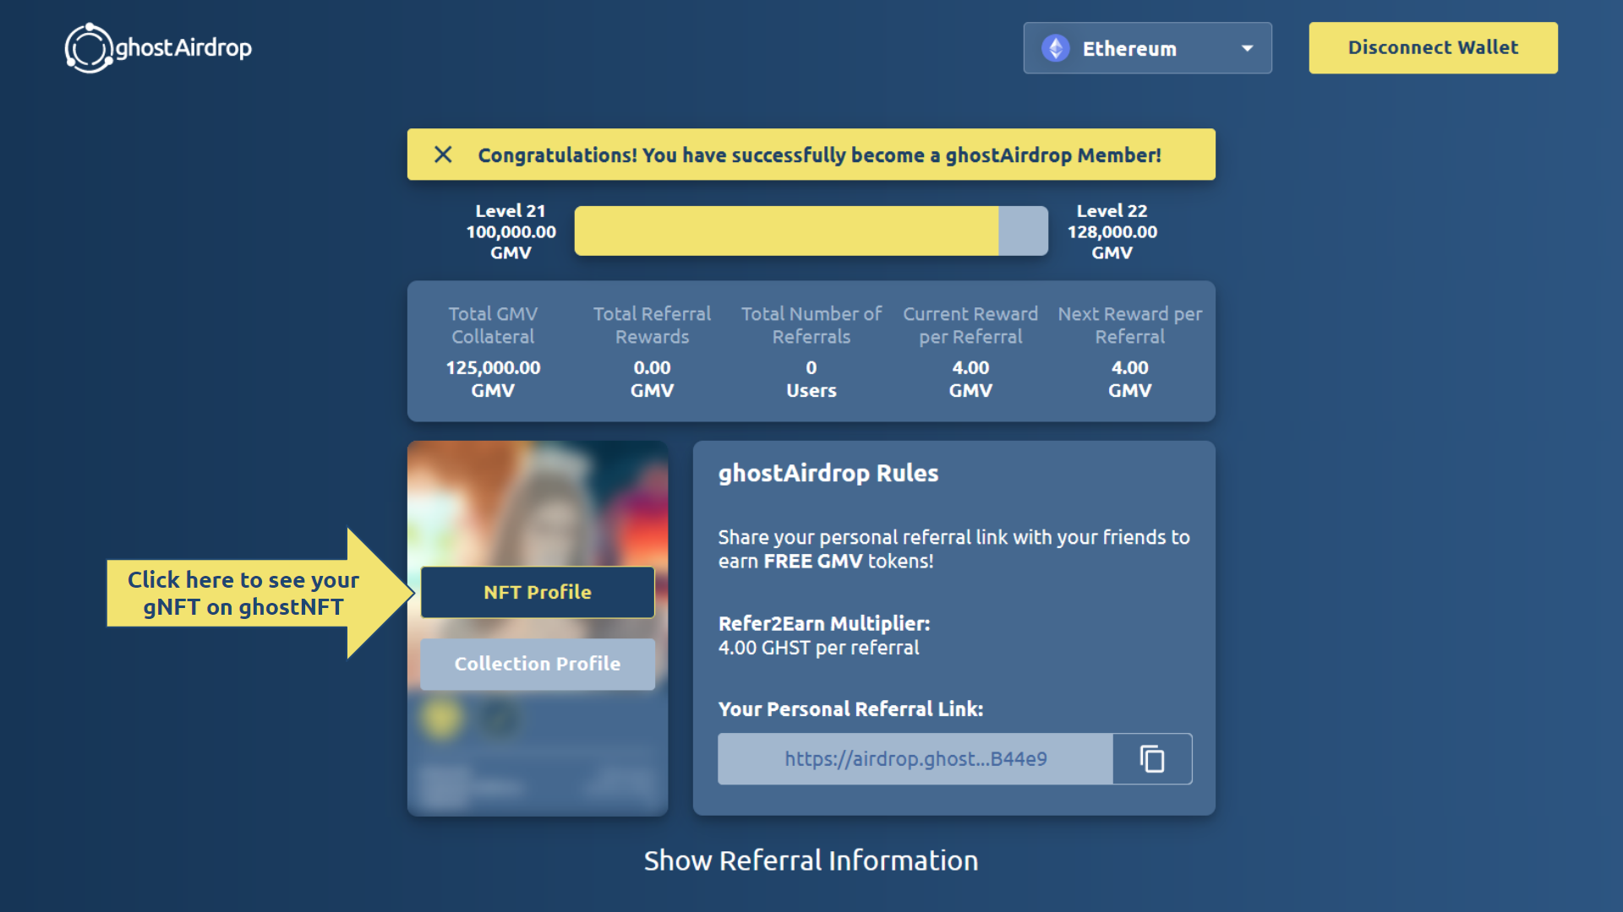Click Disconnect Wallet button

(1433, 48)
